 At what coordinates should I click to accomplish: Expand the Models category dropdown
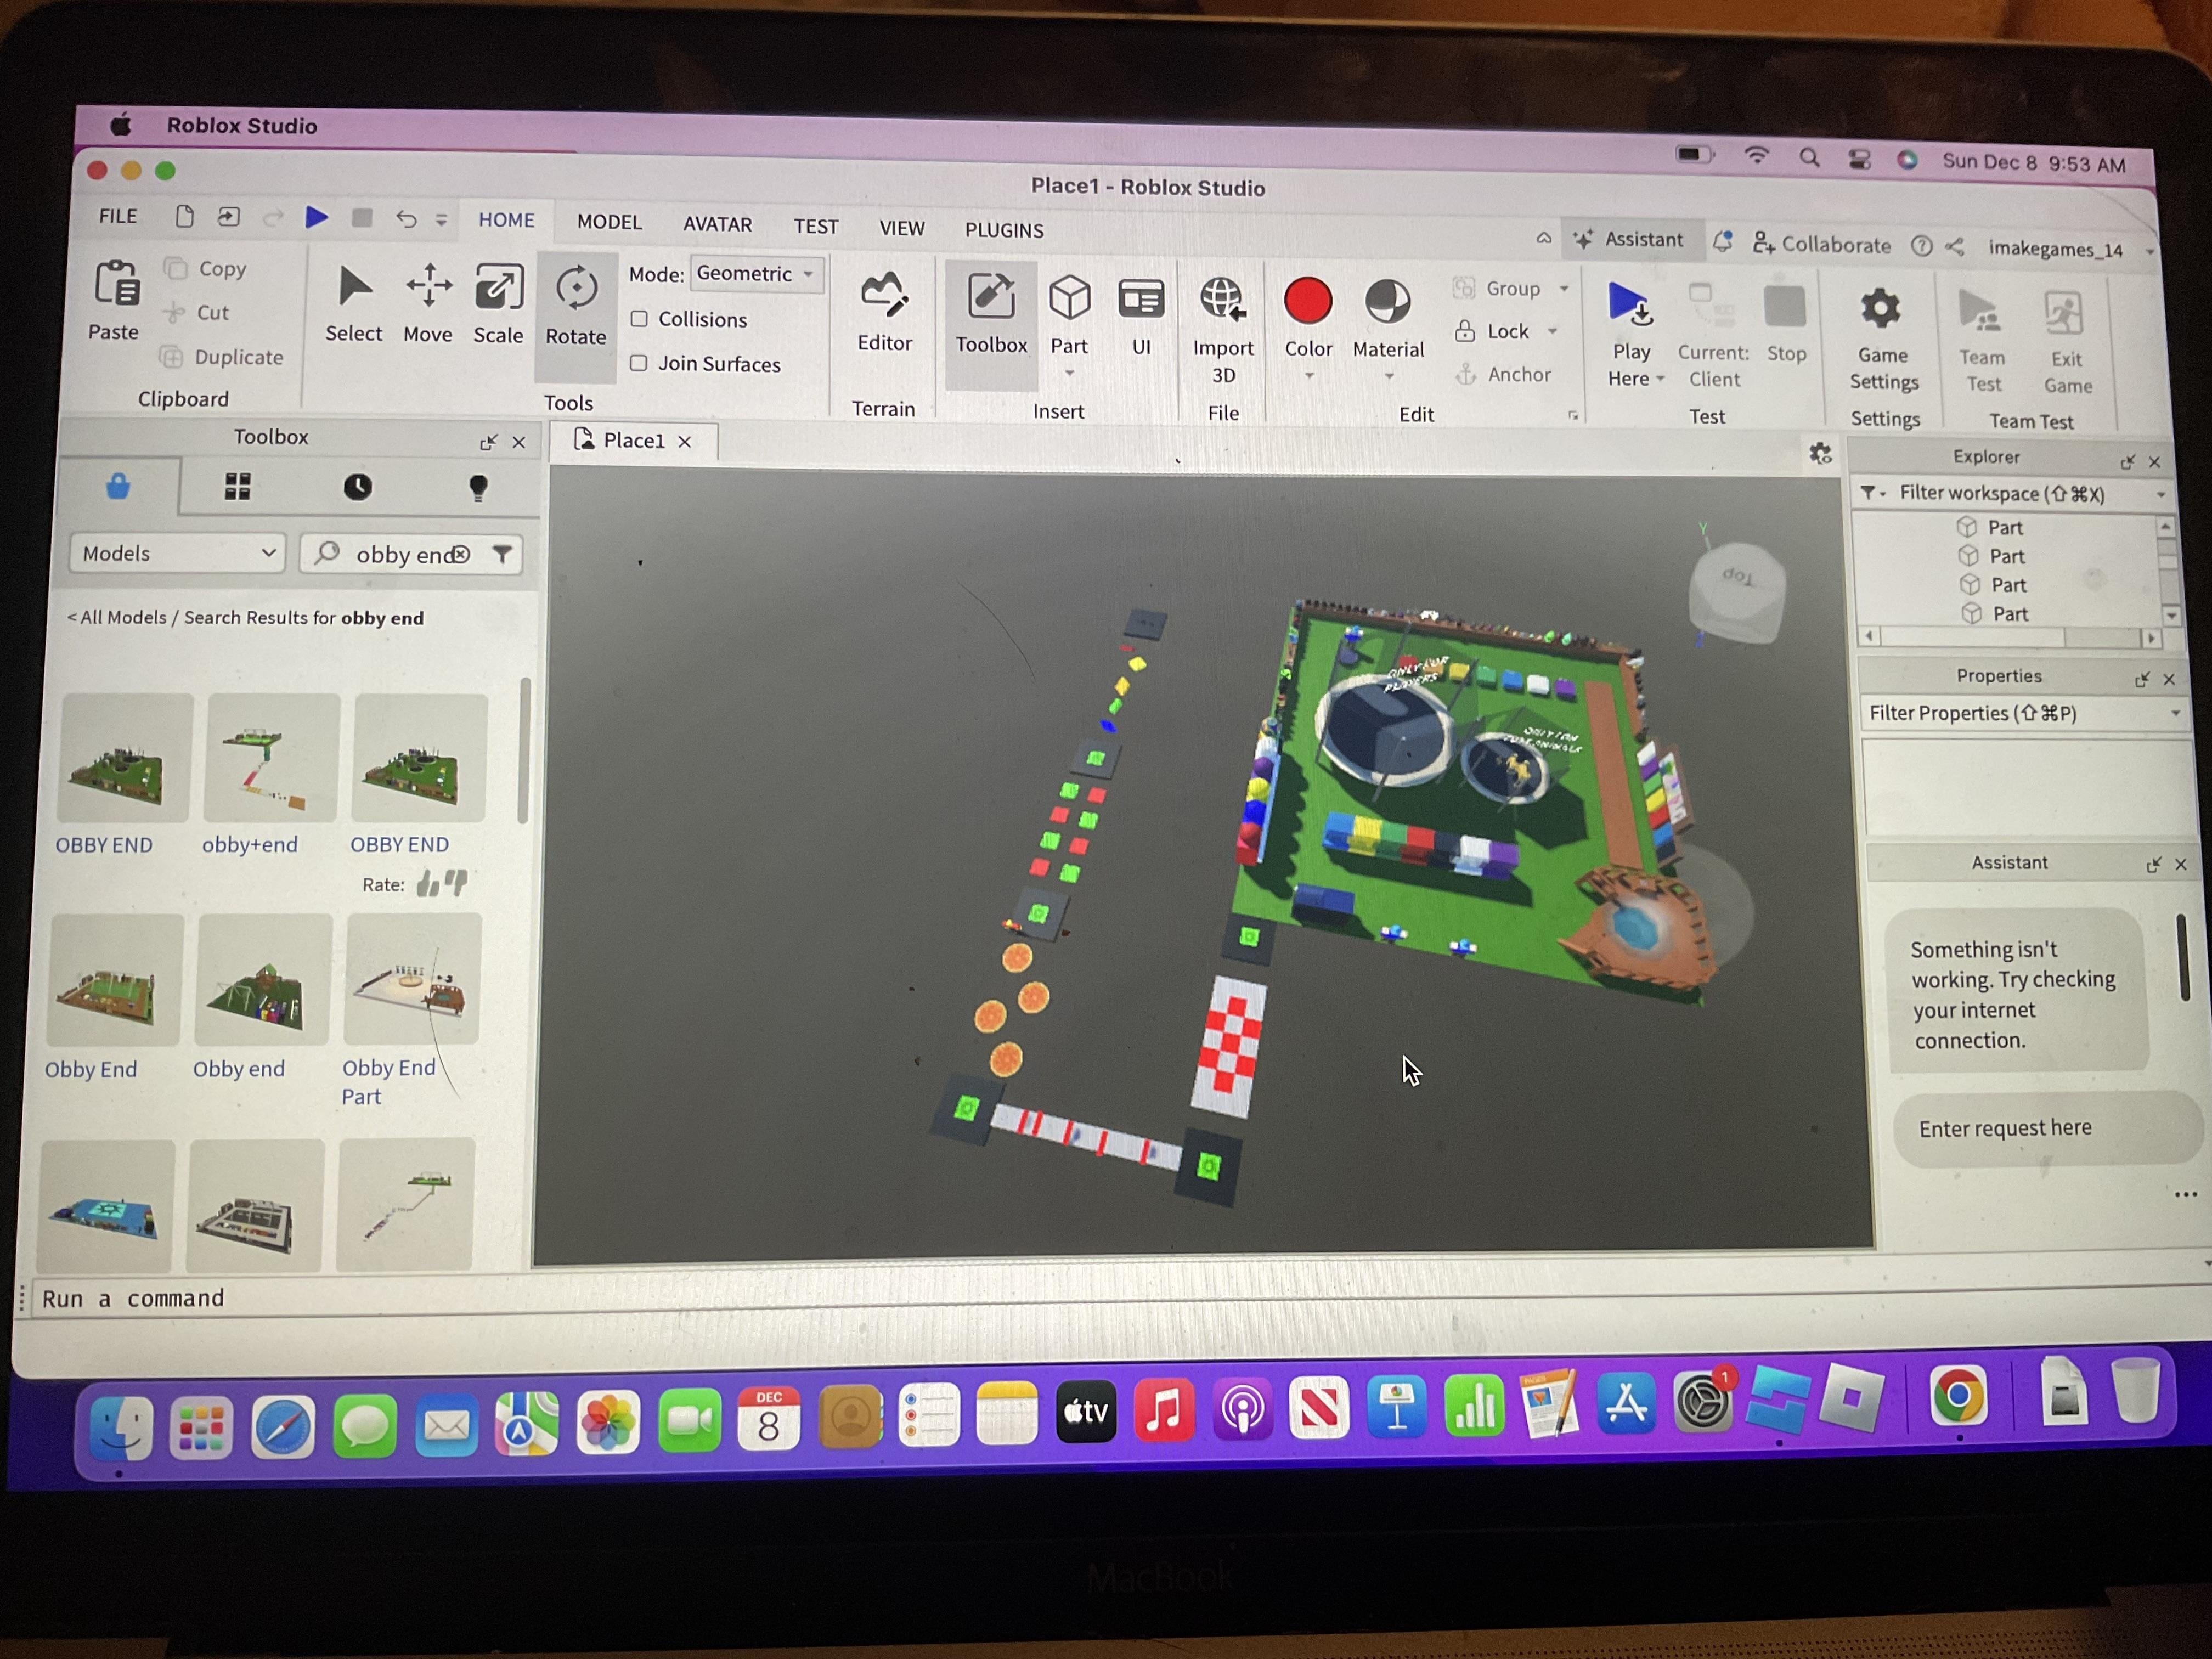(177, 553)
